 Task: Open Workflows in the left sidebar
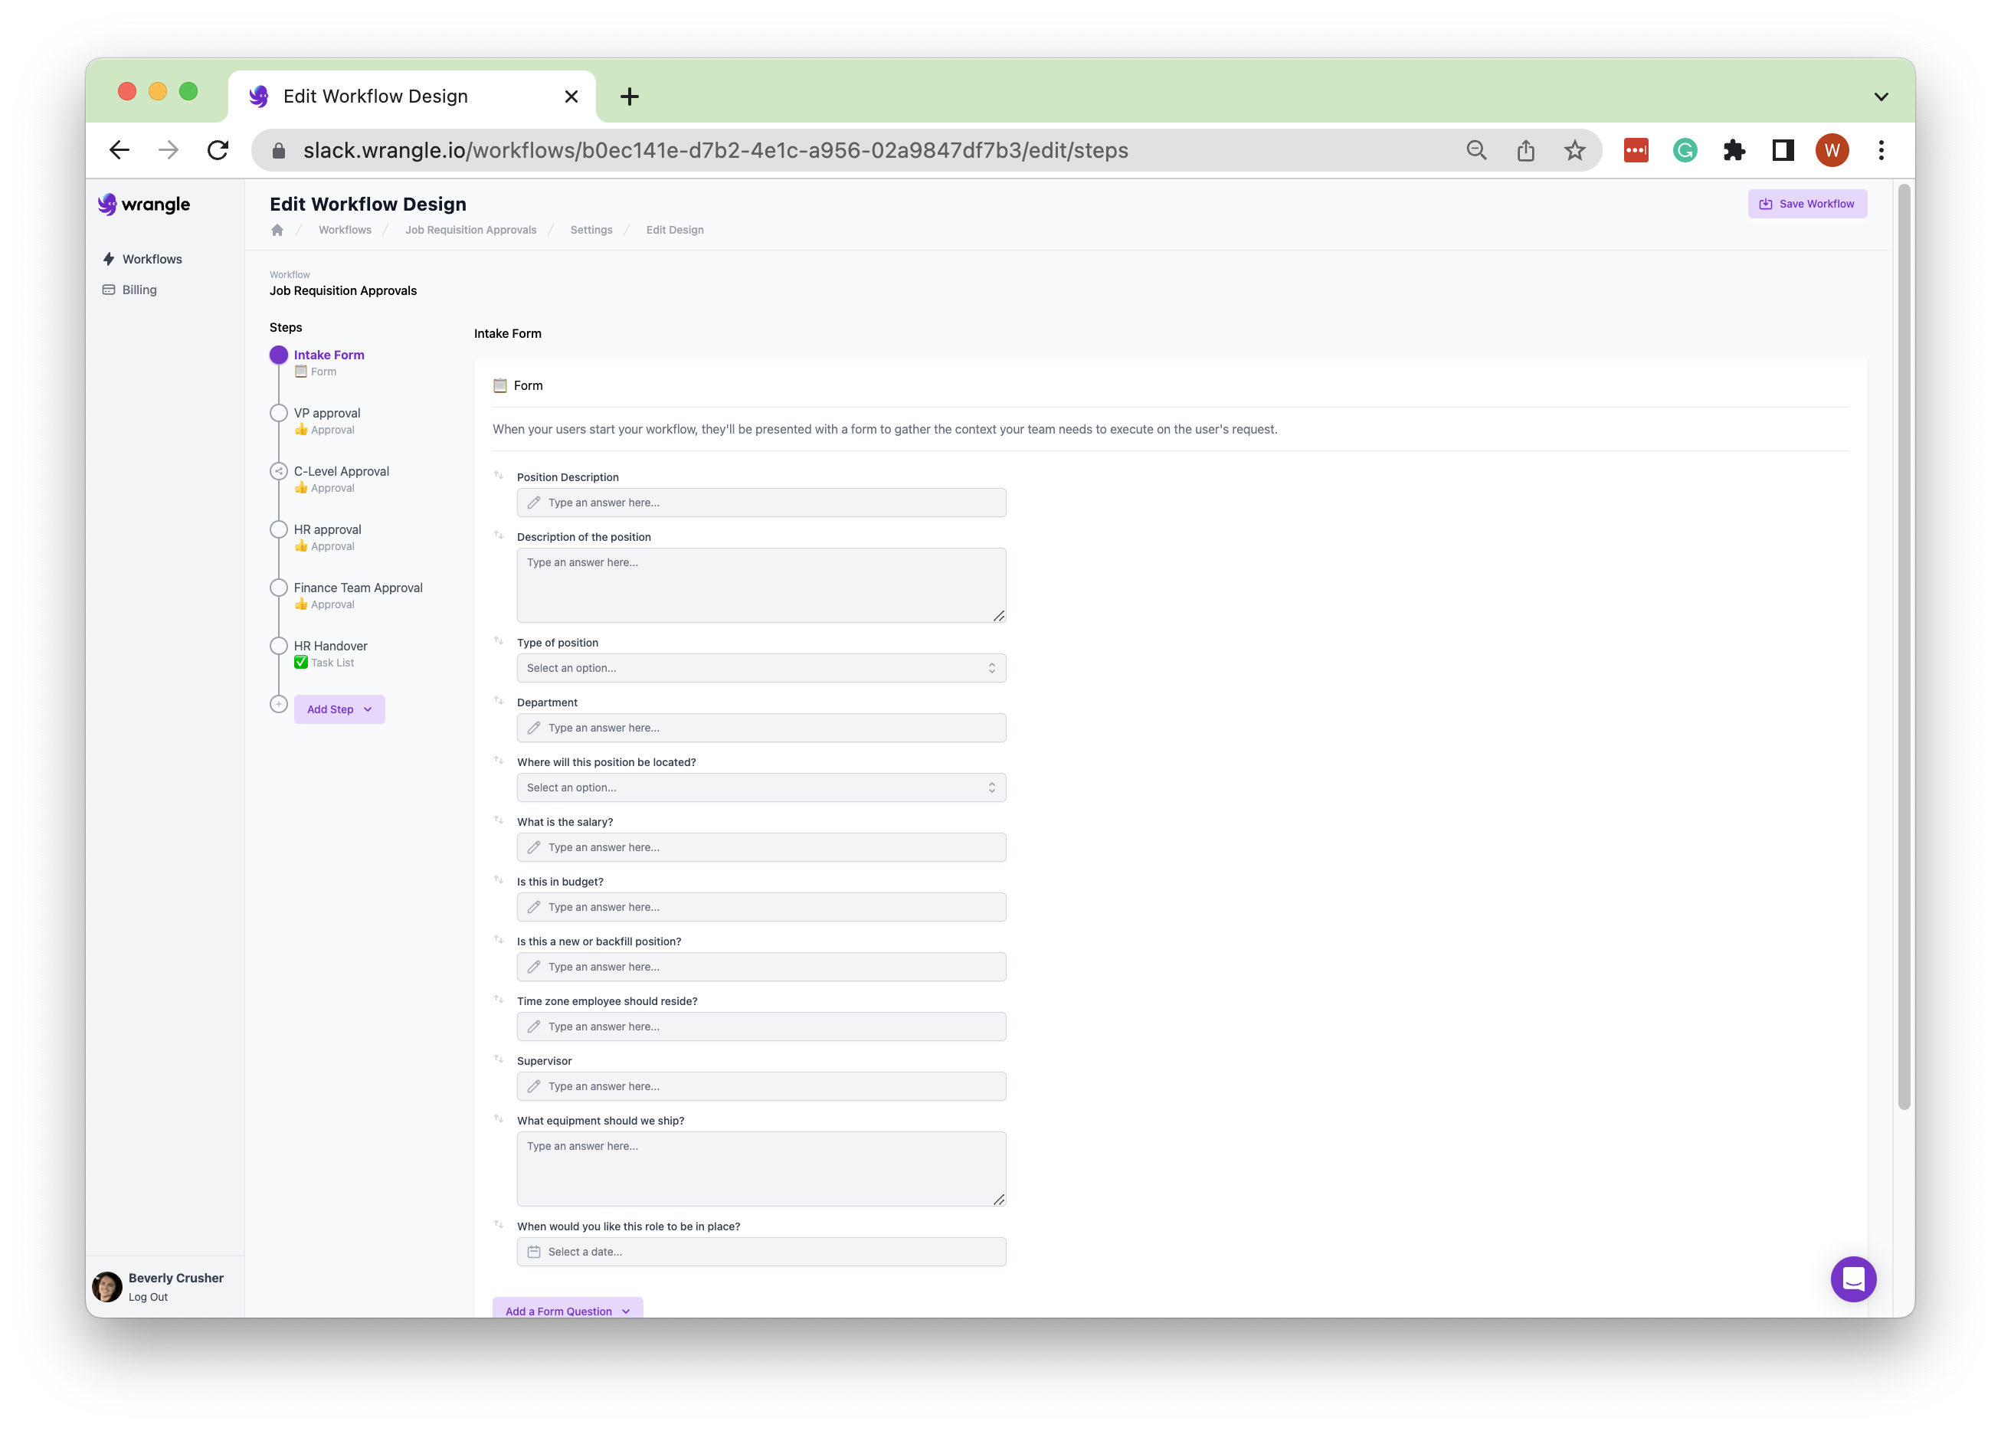pyautogui.click(x=152, y=259)
